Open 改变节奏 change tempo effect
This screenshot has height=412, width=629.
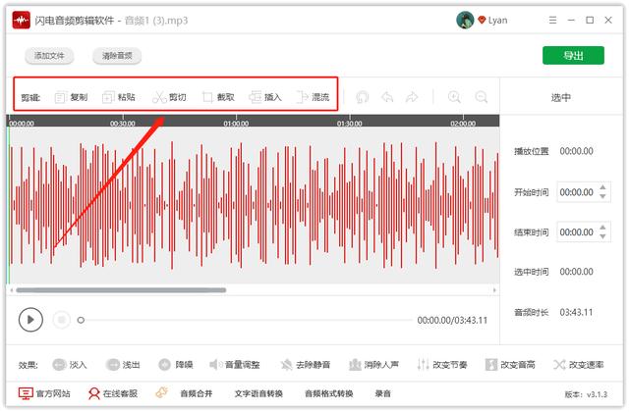pos(441,365)
